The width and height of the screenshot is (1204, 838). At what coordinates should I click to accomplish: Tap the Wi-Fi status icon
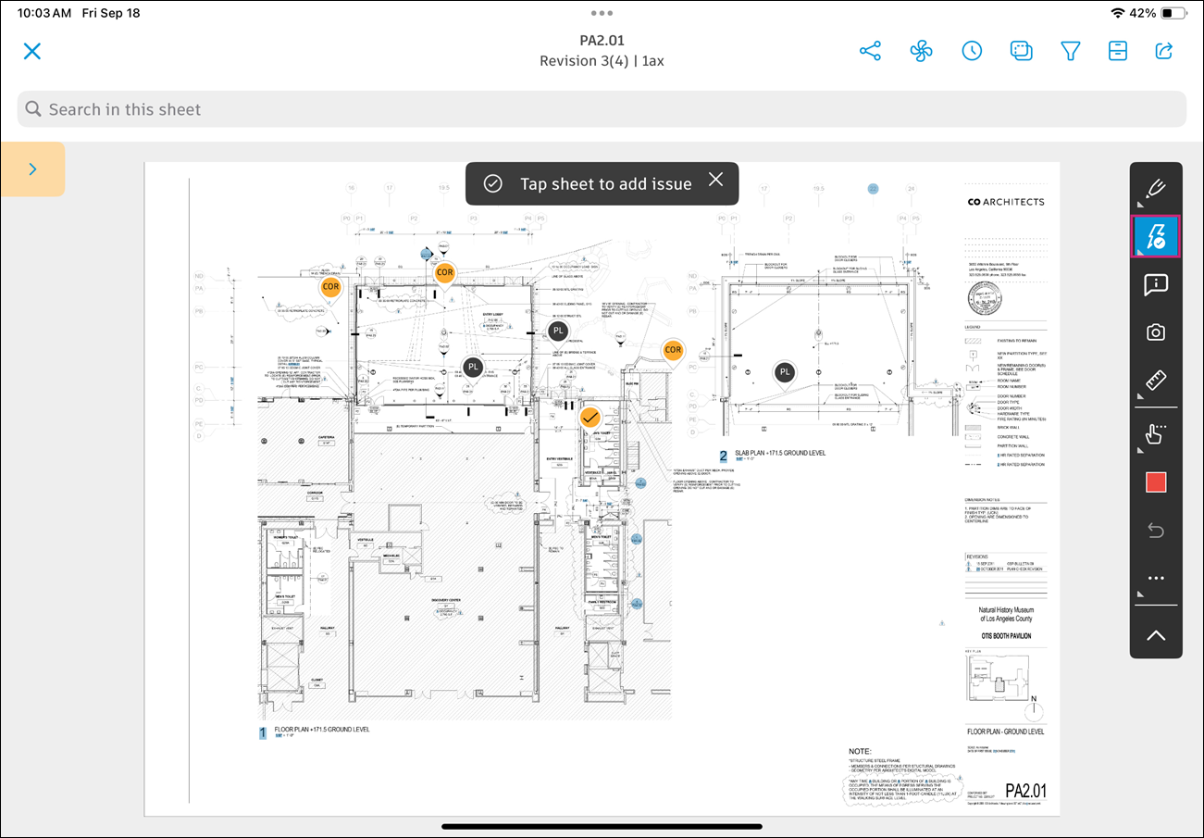(1118, 14)
